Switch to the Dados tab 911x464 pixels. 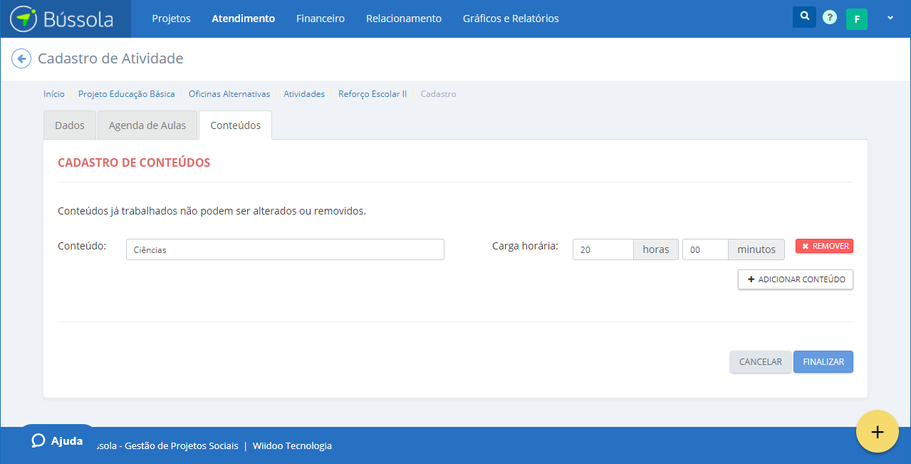pos(70,125)
